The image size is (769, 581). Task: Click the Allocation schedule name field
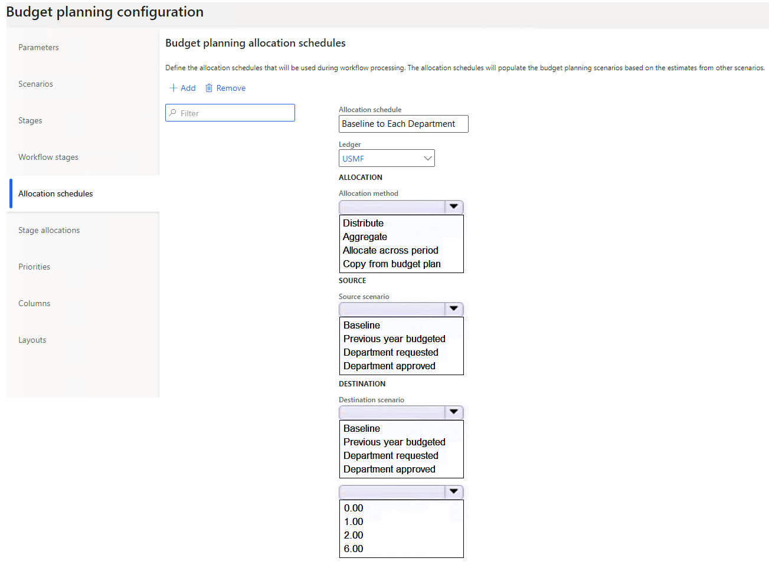(403, 124)
